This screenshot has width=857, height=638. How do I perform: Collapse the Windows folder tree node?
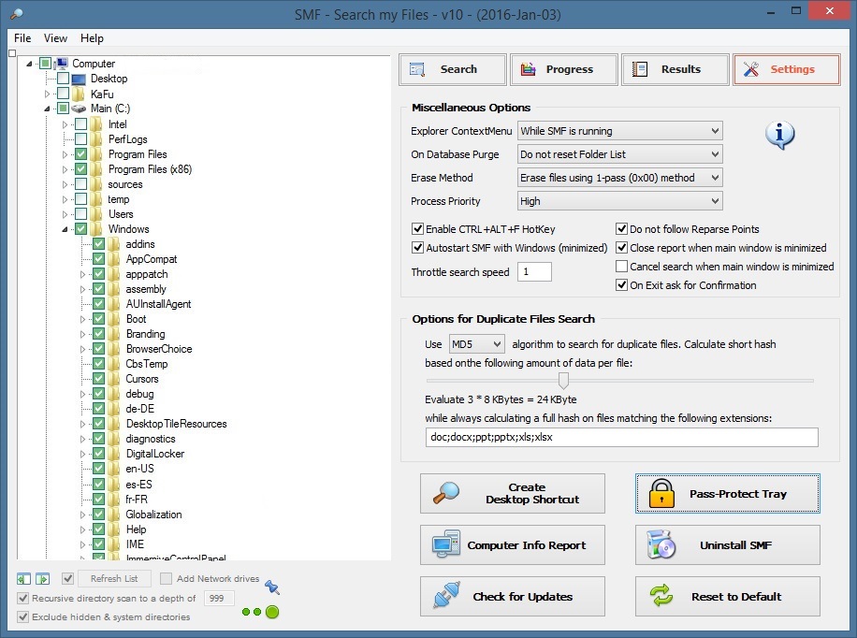click(x=65, y=229)
